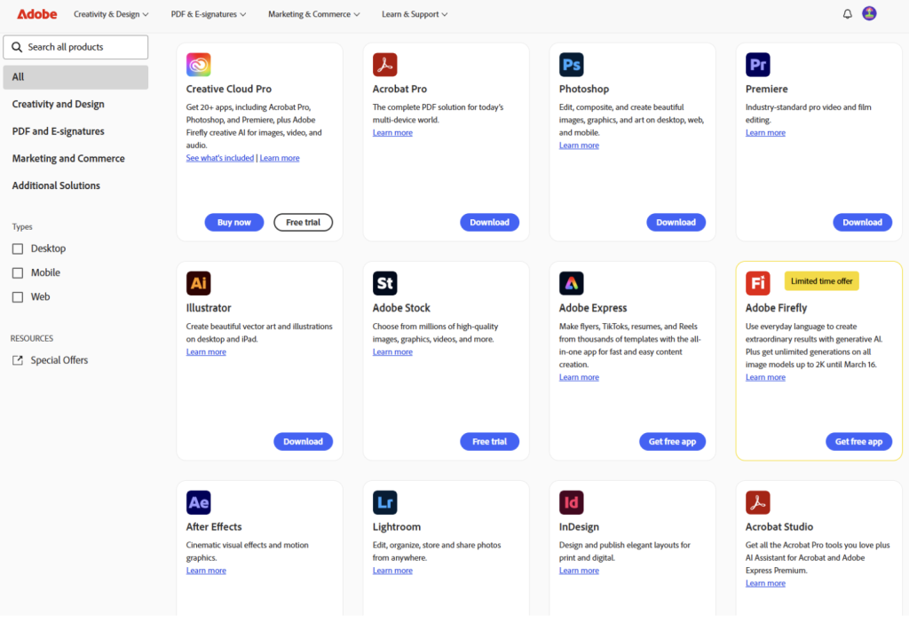
Task: Select the After Effects Ae icon
Action: [x=199, y=502]
